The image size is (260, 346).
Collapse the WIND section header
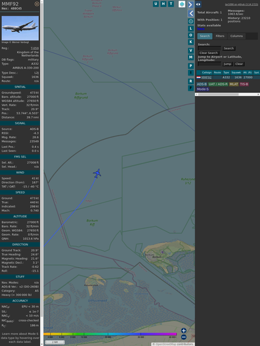pos(20,172)
